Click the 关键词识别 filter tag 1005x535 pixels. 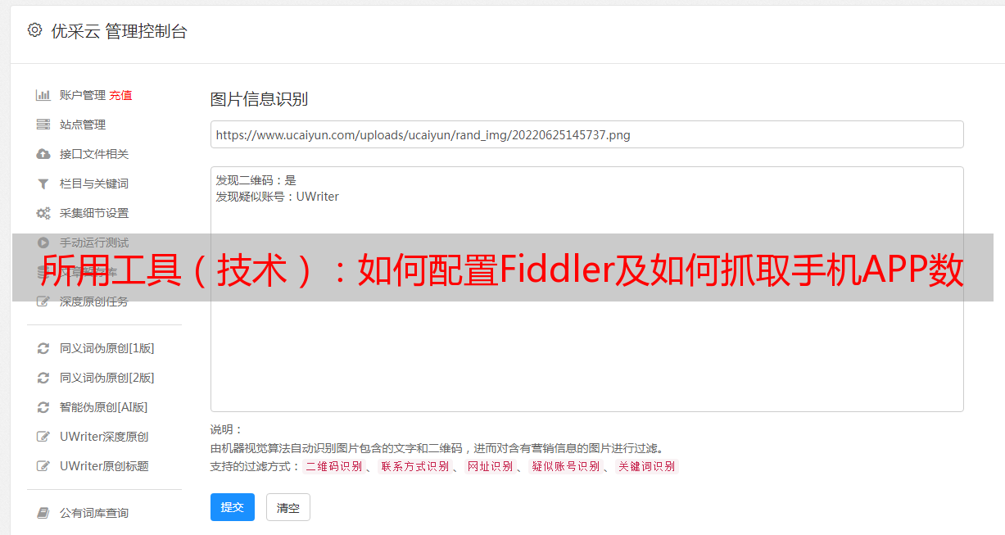click(647, 466)
